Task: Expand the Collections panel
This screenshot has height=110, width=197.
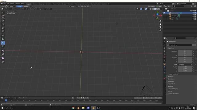Action: coord(171,79)
